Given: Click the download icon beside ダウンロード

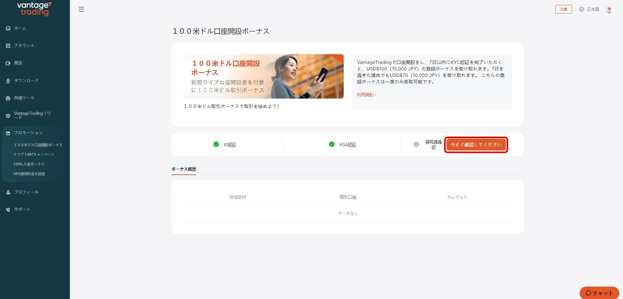Looking at the screenshot, I should [8, 81].
